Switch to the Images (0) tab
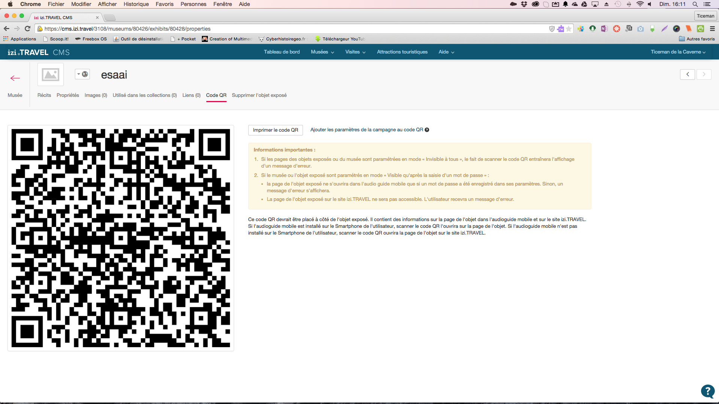The image size is (719, 404). point(96,95)
